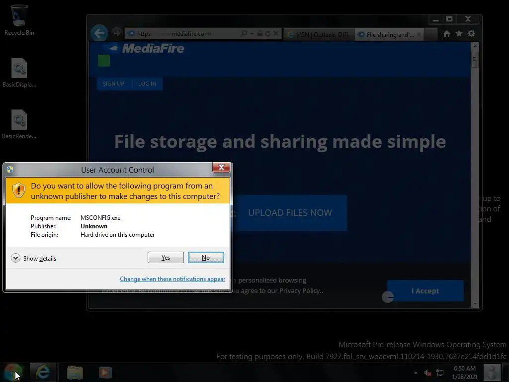Click the muted volume tray icon

428,373
